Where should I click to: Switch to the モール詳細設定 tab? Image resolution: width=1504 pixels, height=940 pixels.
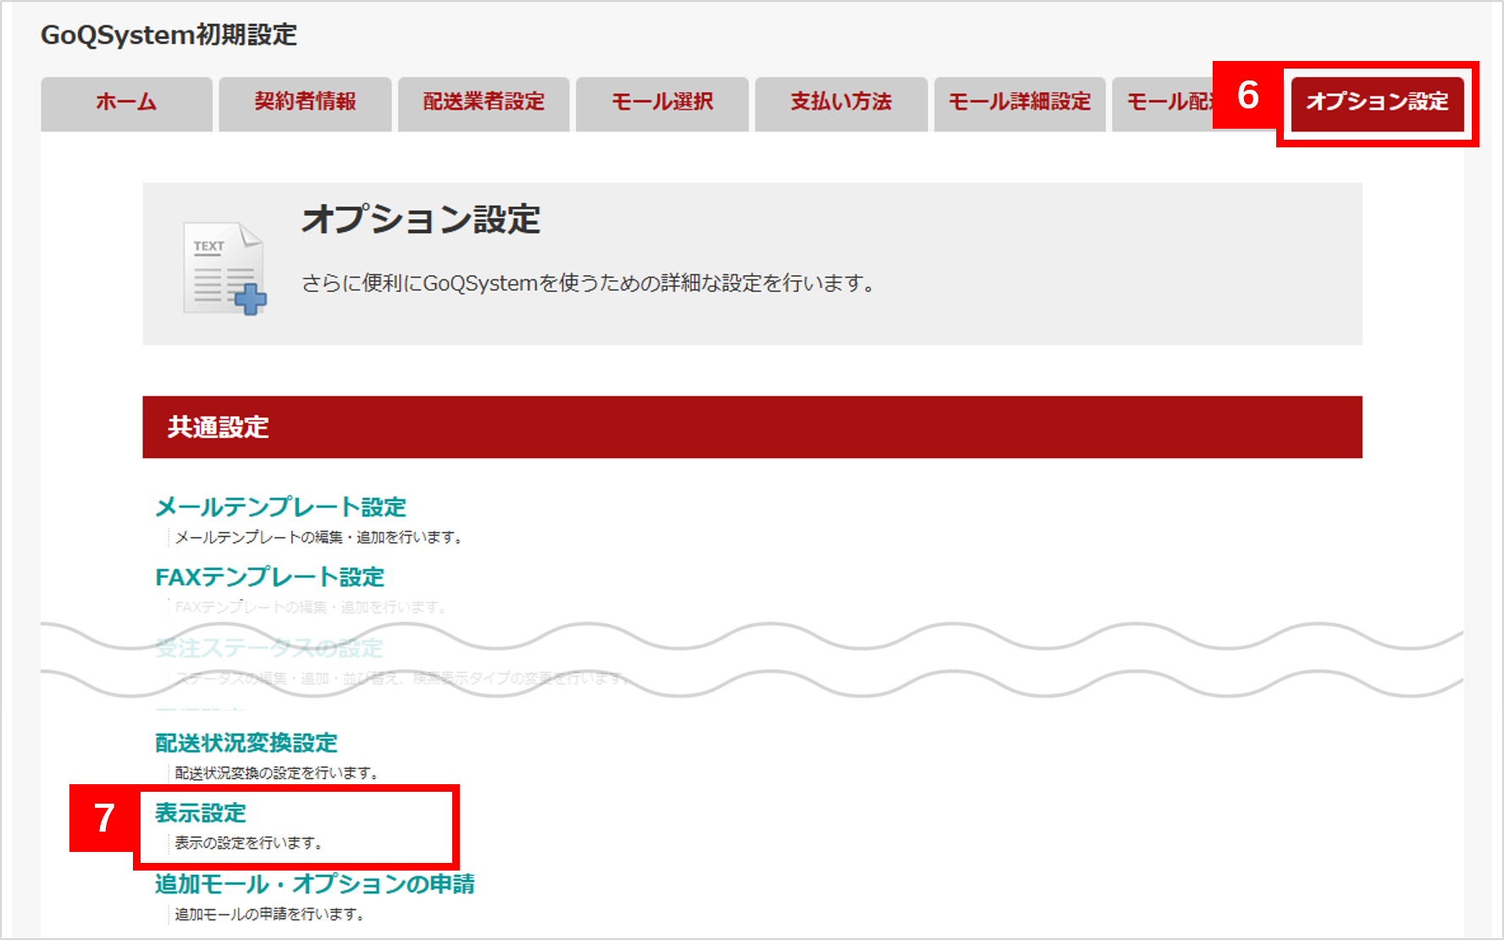1020,102
